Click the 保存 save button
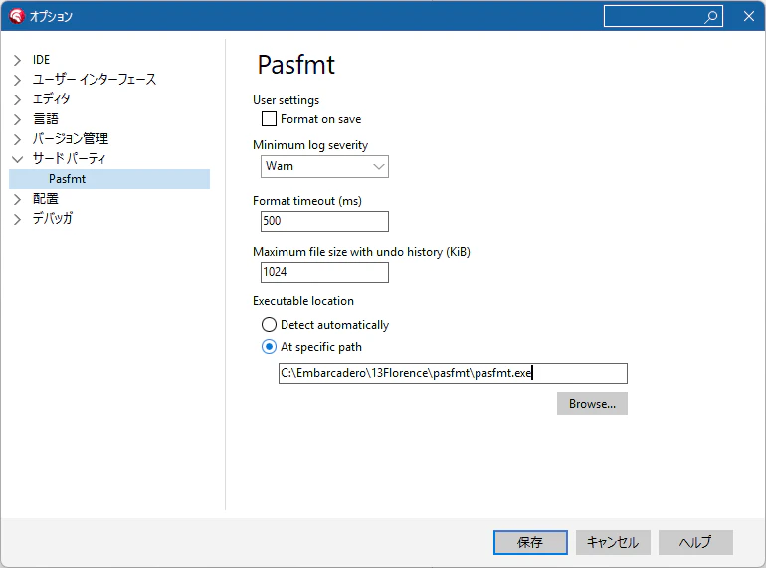 point(530,542)
